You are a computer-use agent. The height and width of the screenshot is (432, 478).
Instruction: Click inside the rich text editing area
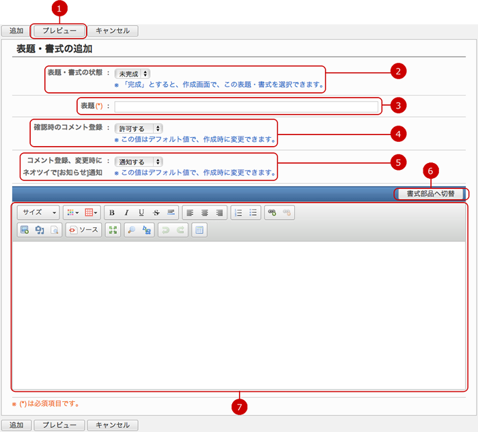point(239,315)
